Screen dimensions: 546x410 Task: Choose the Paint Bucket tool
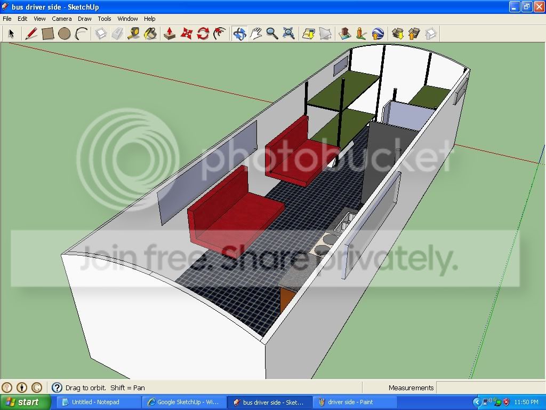coord(150,34)
